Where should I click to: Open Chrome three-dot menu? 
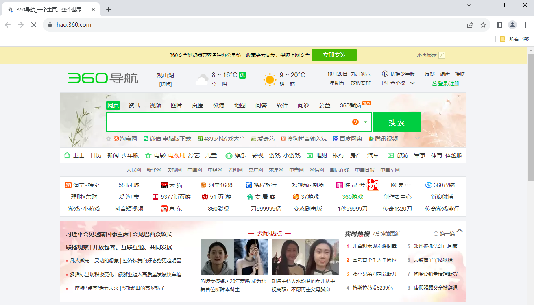[525, 25]
